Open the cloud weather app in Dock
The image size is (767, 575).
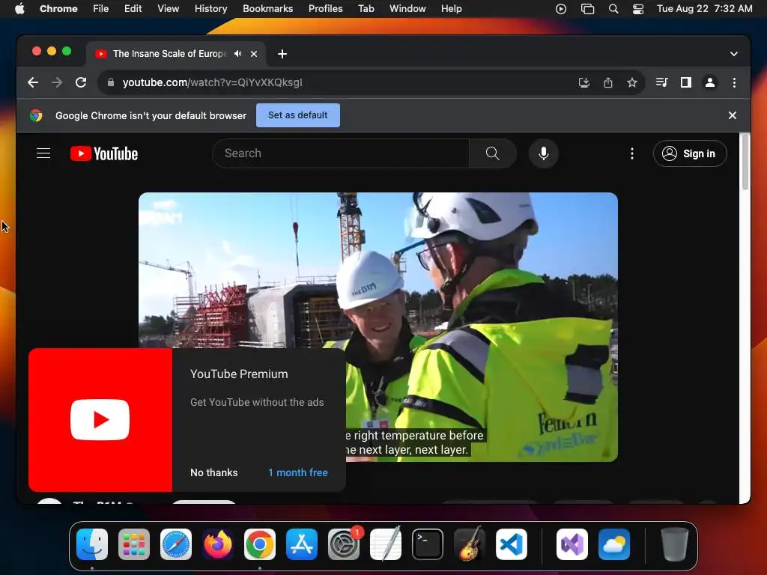pos(614,544)
